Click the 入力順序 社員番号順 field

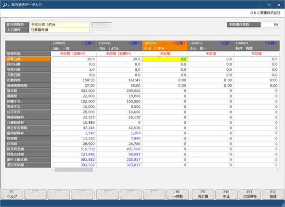click(59, 30)
